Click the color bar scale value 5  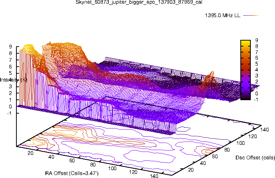pyautogui.click(x=257, y=64)
